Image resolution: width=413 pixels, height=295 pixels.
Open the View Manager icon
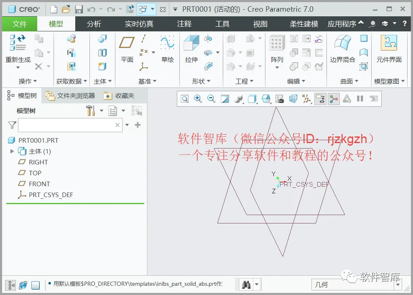click(x=280, y=99)
